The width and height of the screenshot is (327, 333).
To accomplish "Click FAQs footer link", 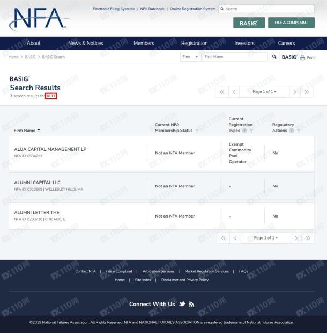I will tap(243, 271).
